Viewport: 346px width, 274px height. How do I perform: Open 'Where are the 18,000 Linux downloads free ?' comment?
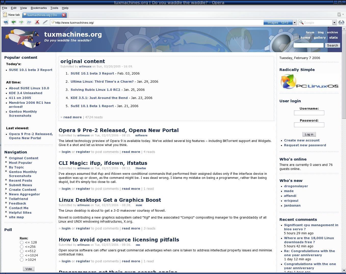[x=309, y=240]
